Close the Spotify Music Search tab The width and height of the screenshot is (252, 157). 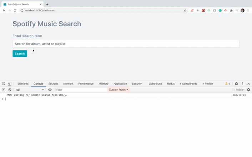click(40, 4)
